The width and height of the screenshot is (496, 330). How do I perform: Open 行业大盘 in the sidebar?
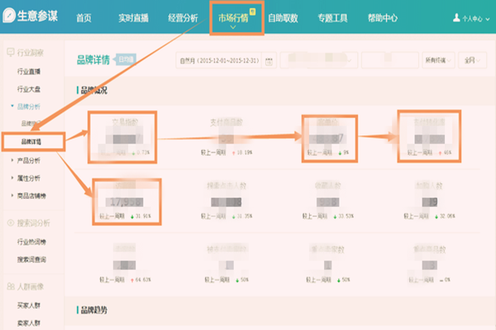(x=29, y=89)
